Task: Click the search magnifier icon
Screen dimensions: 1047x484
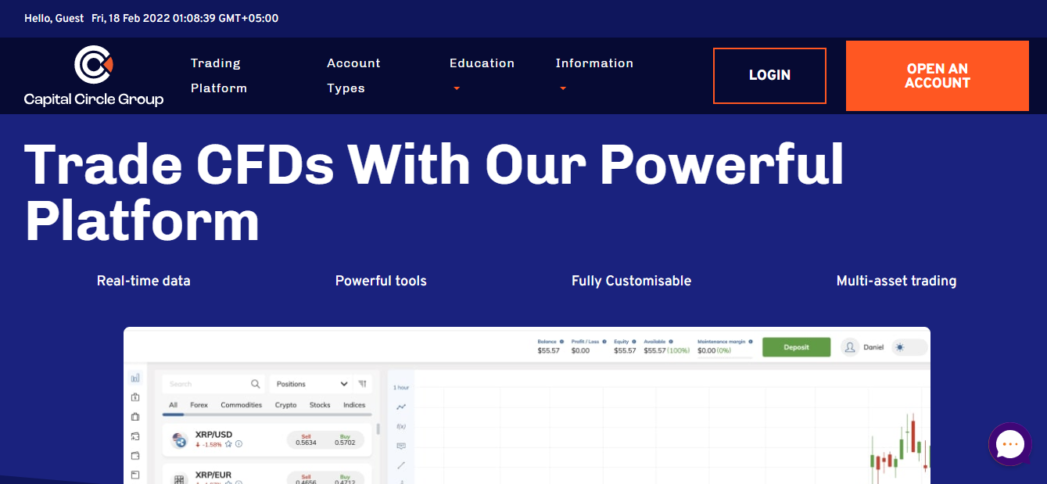Action: tap(256, 384)
